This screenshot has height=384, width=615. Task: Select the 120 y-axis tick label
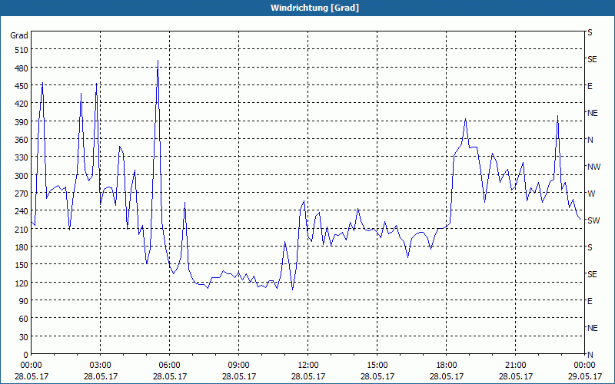(x=22, y=283)
